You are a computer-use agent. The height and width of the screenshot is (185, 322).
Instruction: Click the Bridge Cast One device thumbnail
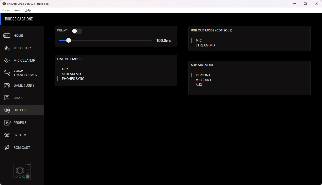(x=22, y=171)
